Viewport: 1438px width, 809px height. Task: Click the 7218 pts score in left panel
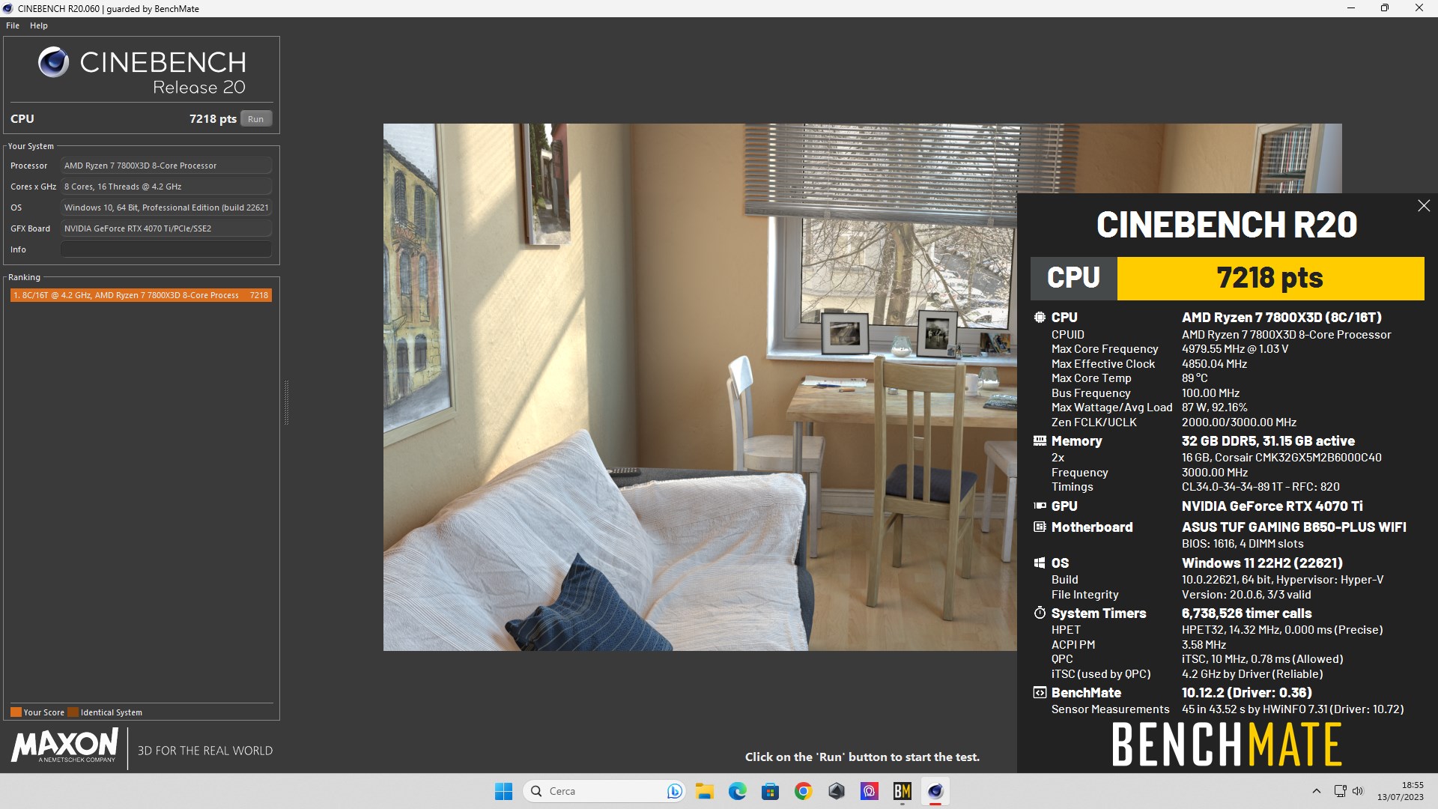pyautogui.click(x=213, y=119)
